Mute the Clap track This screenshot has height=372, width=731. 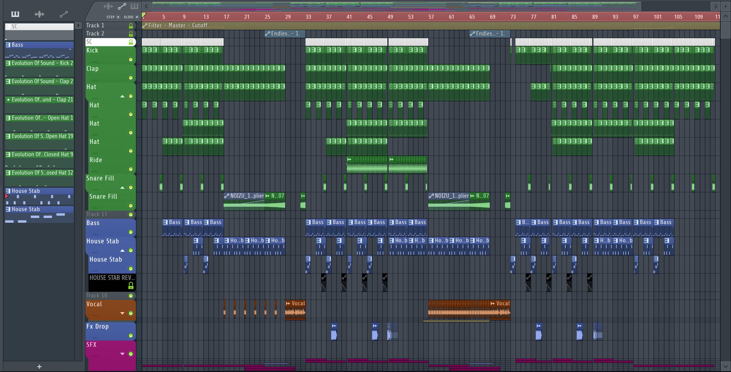[x=131, y=78]
